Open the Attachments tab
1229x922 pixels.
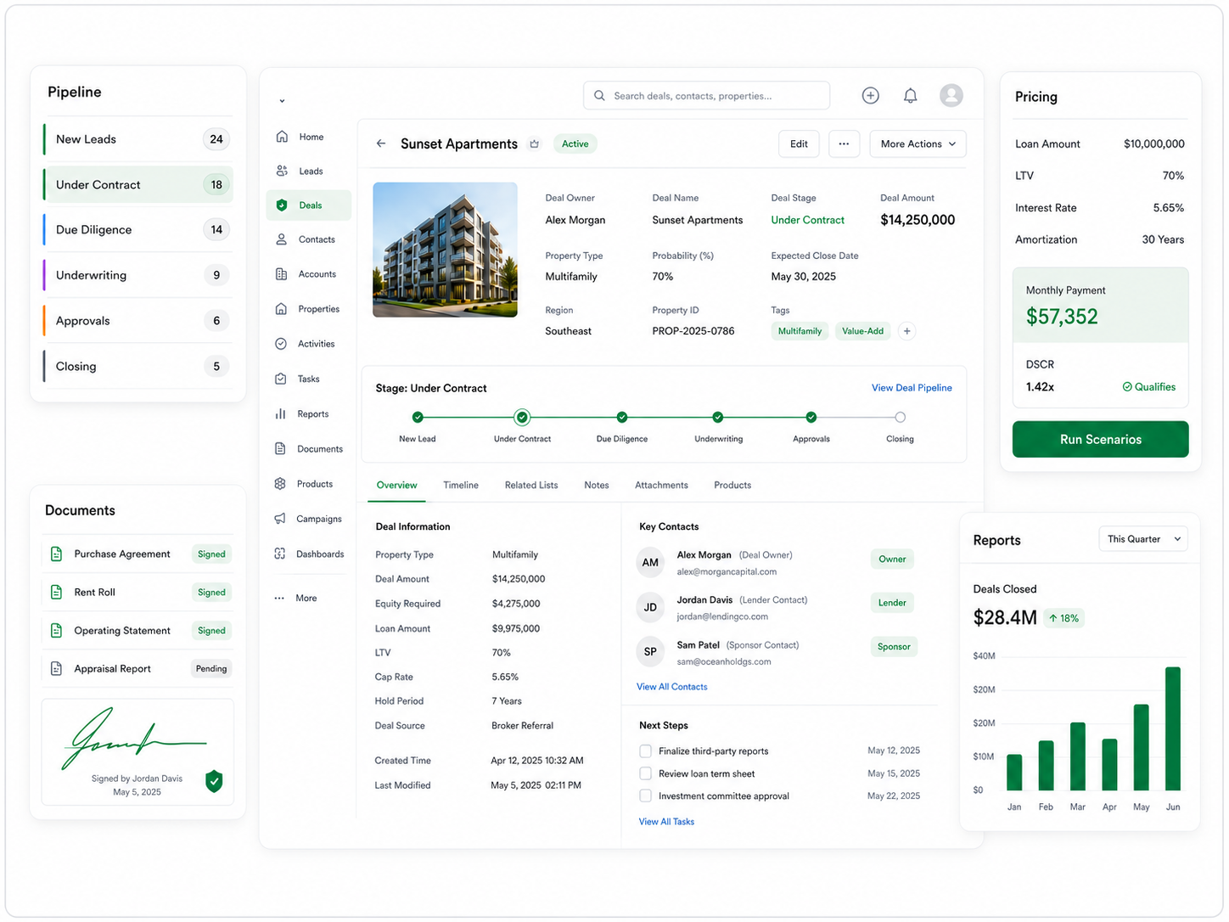661,486
